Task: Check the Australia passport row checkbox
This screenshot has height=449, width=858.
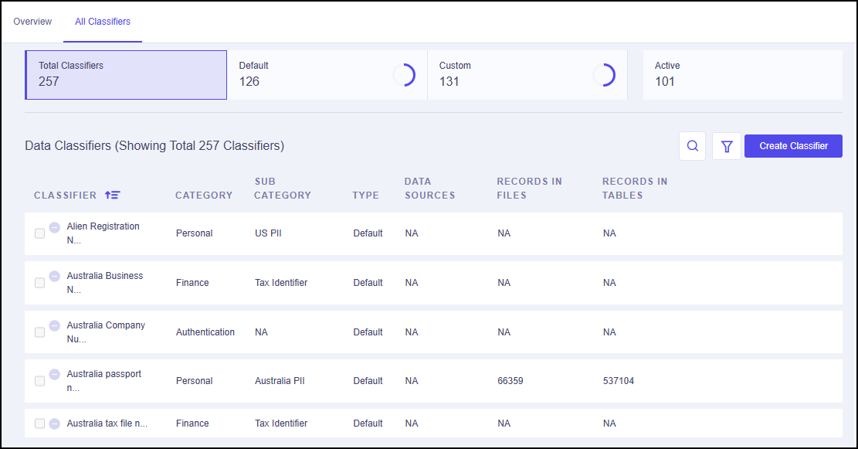Action: click(39, 381)
